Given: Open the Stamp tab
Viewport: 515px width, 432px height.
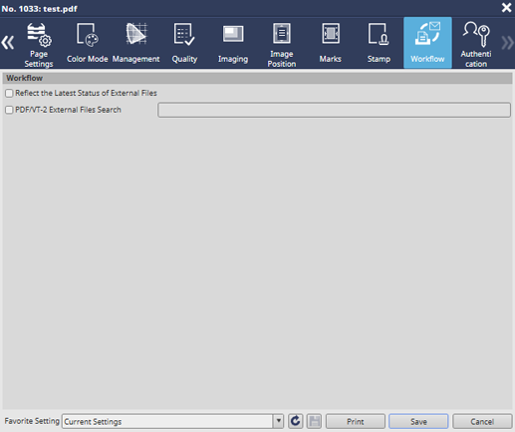Looking at the screenshot, I should click(379, 43).
